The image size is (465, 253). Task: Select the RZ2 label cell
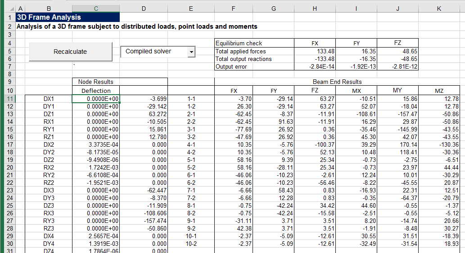tap(49, 183)
